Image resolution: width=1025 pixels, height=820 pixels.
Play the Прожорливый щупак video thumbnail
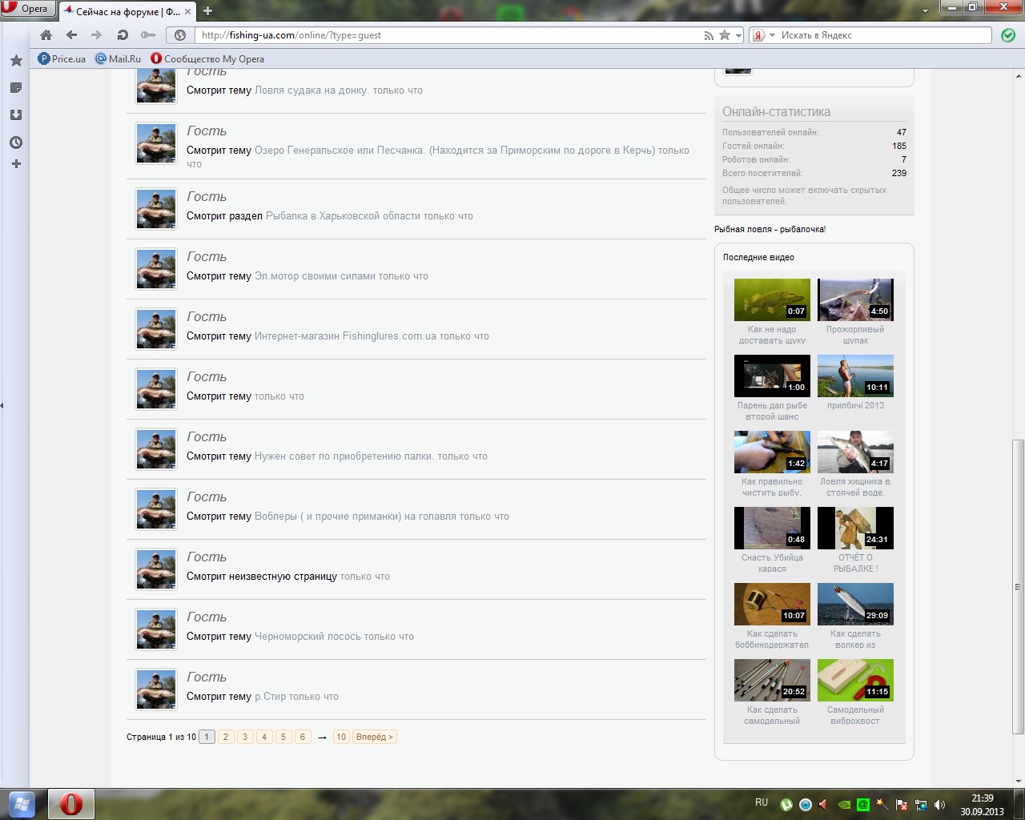click(855, 299)
